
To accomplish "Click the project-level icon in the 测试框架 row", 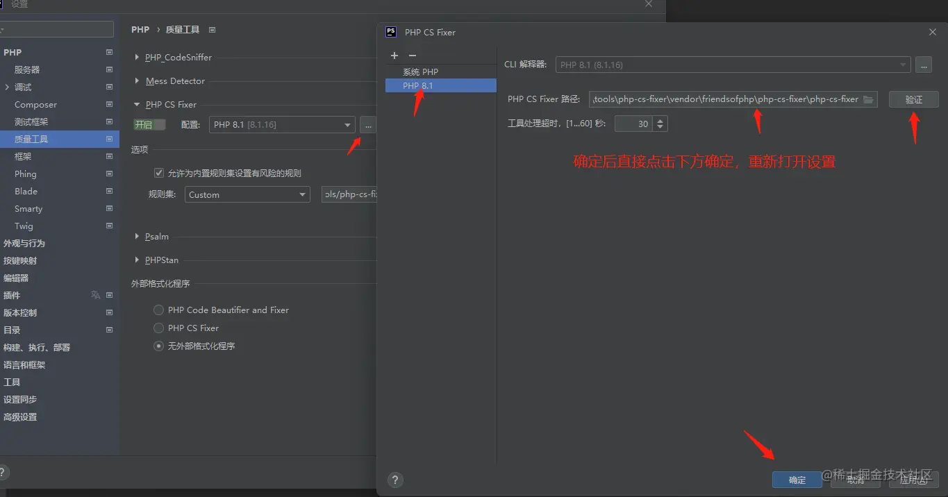I will coord(109,121).
